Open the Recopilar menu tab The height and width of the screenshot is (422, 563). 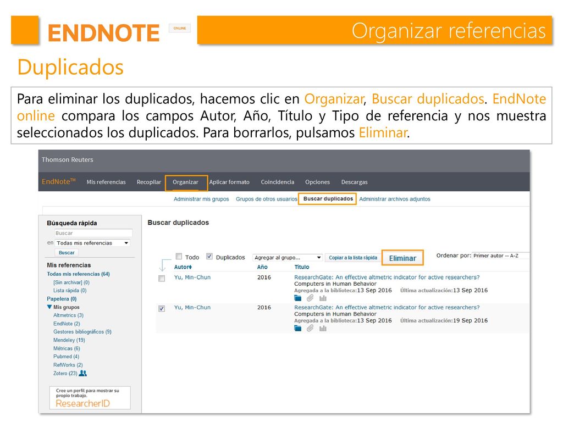[x=149, y=182]
